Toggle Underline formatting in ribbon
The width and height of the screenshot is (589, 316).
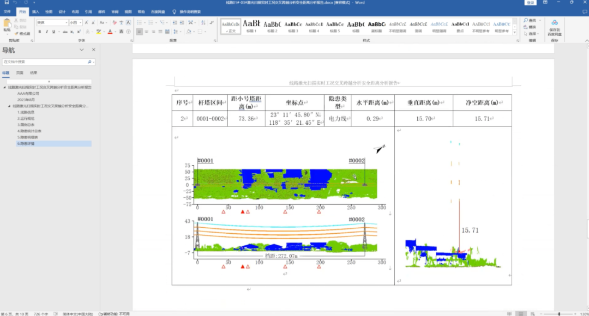[53, 32]
